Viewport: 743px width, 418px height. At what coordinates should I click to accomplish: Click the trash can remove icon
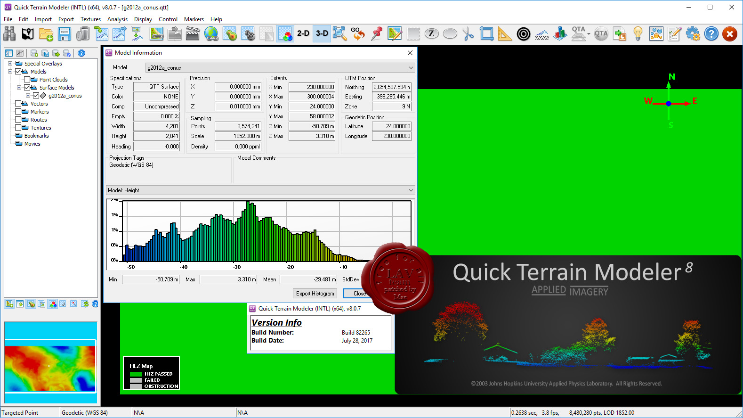tap(83, 33)
